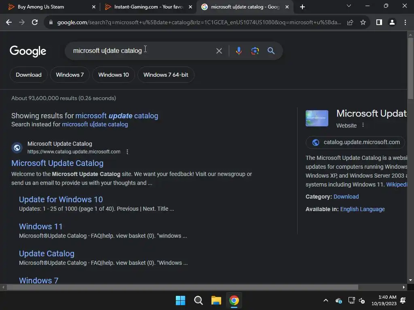Screen dimensions: 414x310
Task: Go to Google home via logo
Action: (28, 51)
